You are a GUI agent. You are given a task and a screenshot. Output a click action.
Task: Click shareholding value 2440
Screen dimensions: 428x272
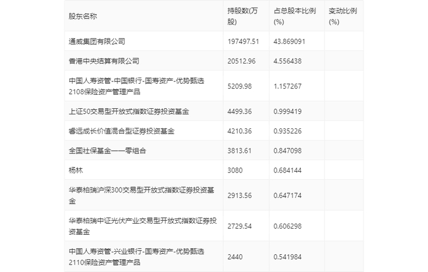pyautogui.click(x=235, y=257)
